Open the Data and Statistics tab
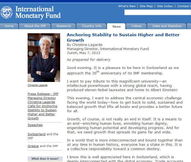This screenshot has height=162, width=191. click(167, 26)
